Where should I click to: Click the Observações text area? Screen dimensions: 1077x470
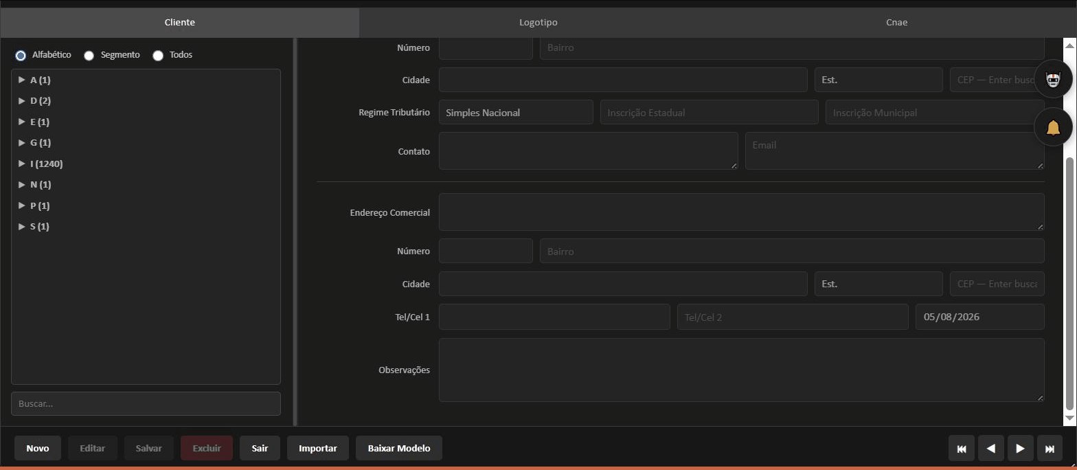742,370
